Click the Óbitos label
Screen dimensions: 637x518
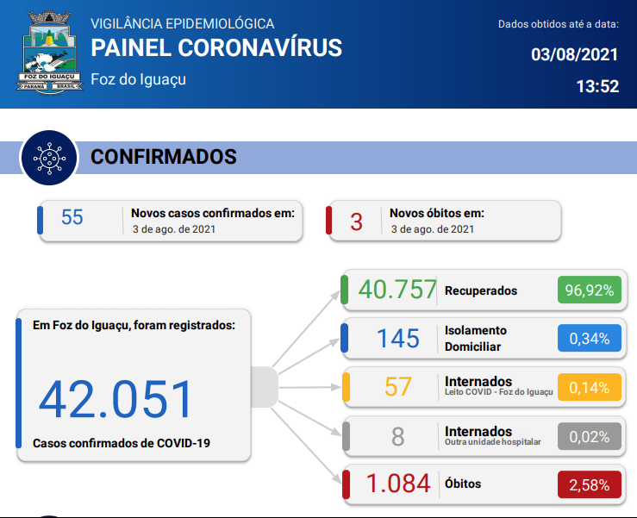[463, 484]
